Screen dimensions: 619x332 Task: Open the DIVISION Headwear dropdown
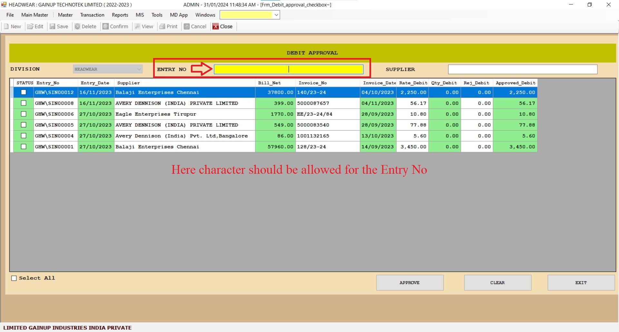pyautogui.click(x=139, y=69)
